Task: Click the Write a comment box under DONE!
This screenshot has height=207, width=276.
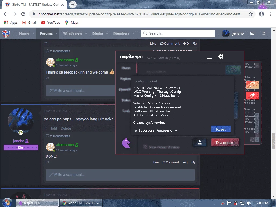Action: (x=120, y=175)
